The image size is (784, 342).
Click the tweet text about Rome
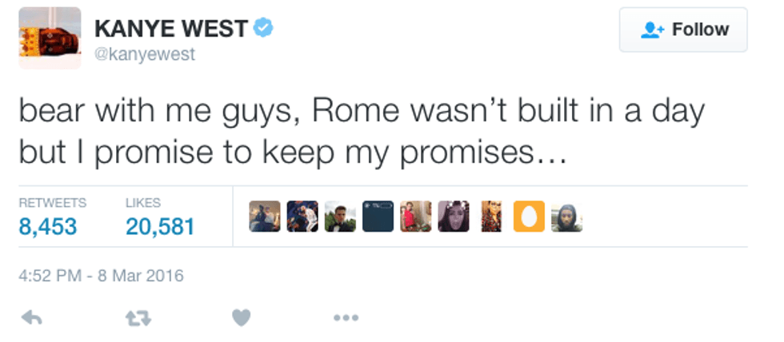[362, 130]
